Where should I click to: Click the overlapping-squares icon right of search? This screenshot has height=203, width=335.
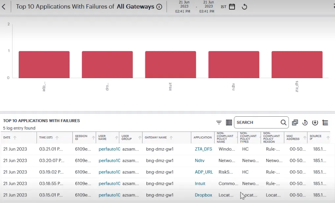[x=295, y=122]
